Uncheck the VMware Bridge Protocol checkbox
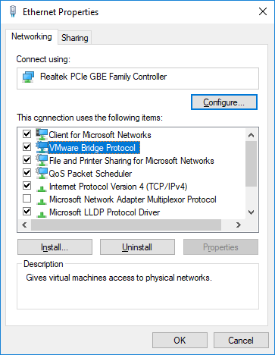The height and width of the screenshot is (355, 275). 27,146
